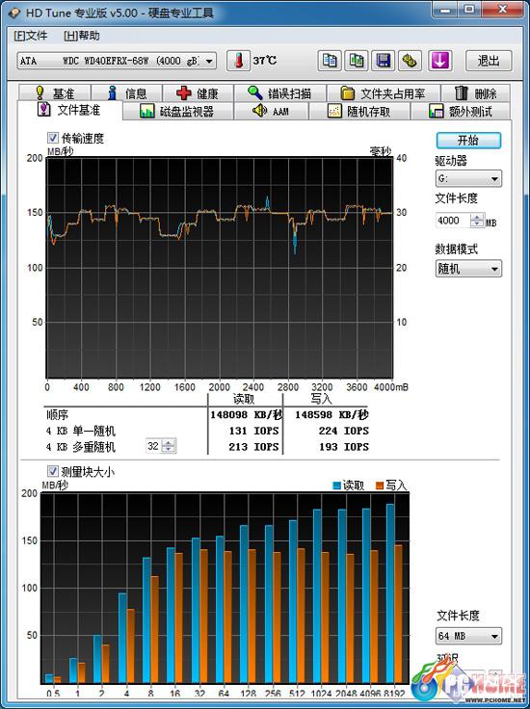530x709 pixels.
Task: Maximize the HD Tune window
Action: pos(470,10)
